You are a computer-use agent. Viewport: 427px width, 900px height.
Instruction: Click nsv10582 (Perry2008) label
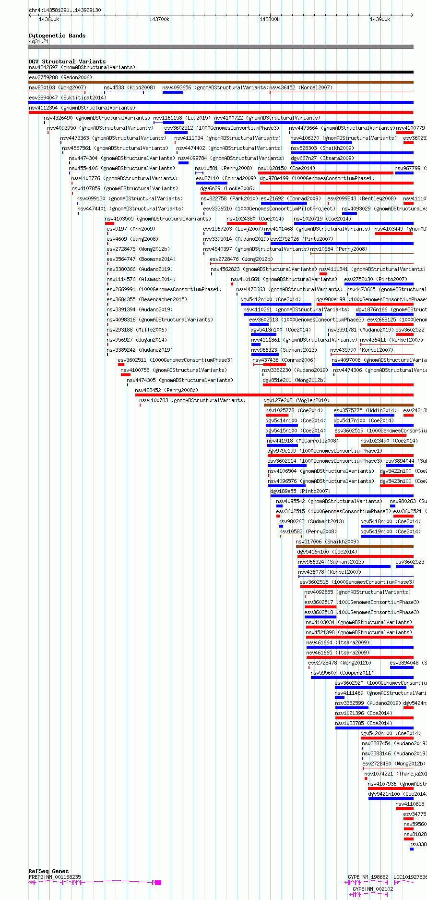[x=308, y=531]
